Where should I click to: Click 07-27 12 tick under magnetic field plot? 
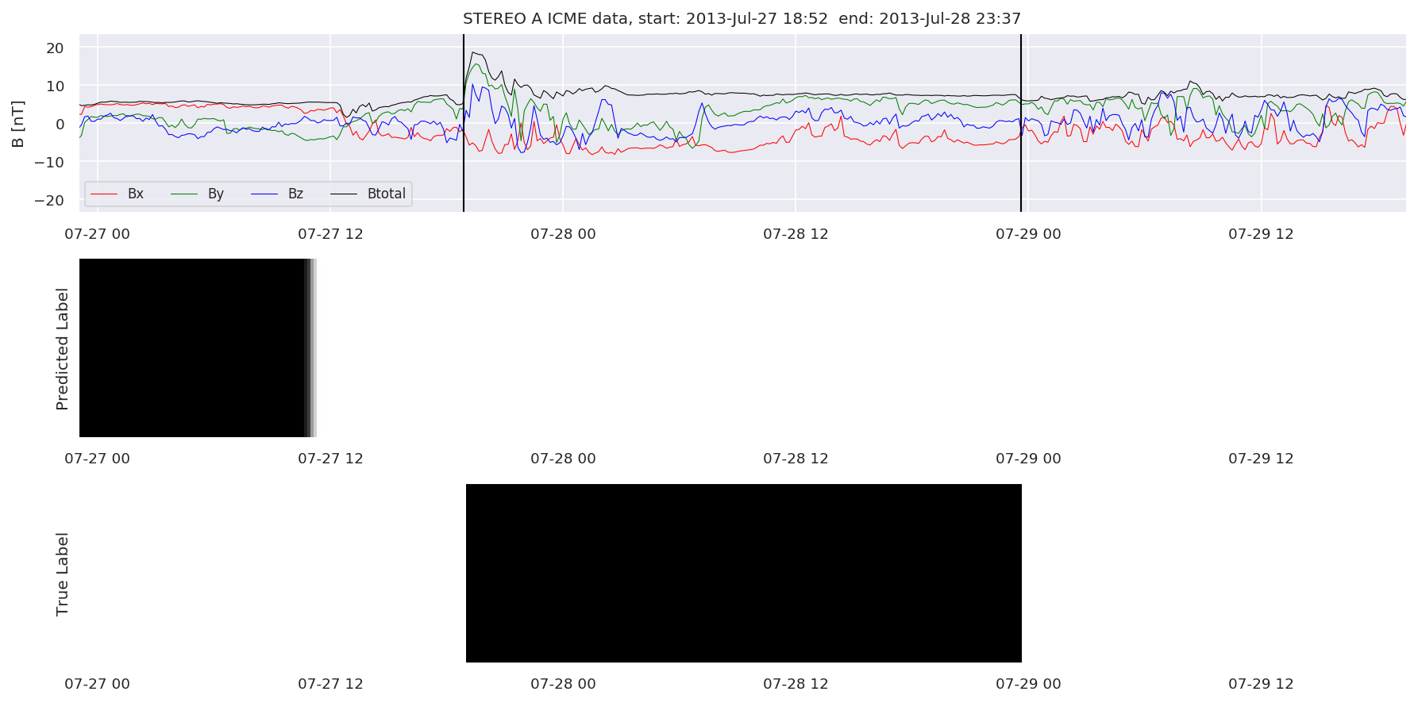(x=330, y=234)
